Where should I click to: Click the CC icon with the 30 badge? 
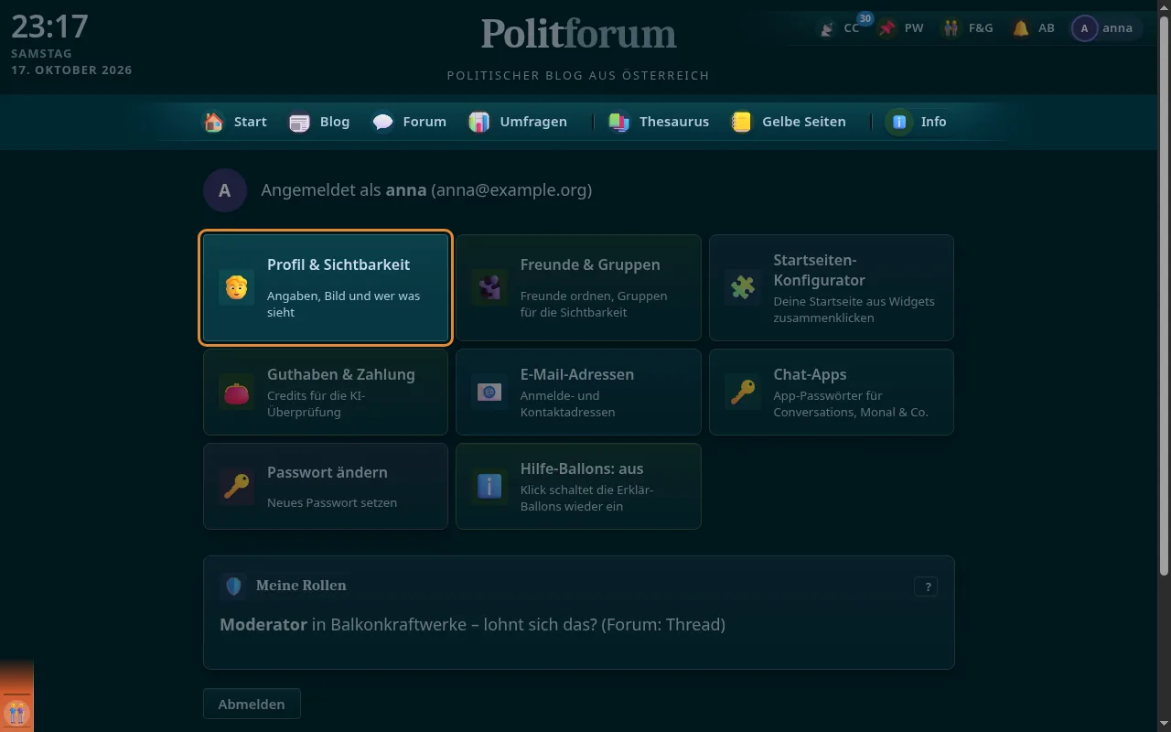coord(827,28)
